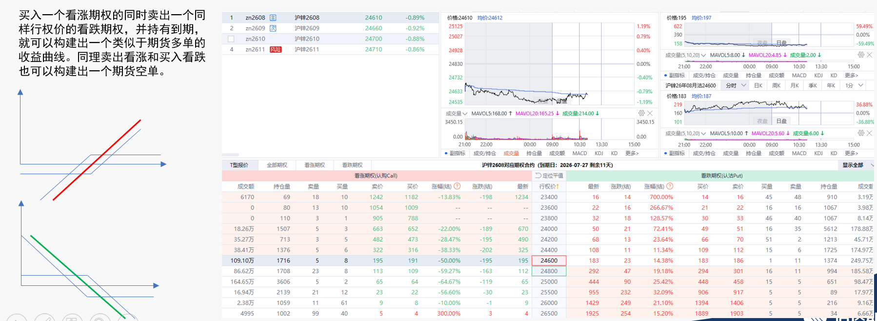
Task: Select 成交额 indicator under price 183 chart
Action: coord(777,153)
